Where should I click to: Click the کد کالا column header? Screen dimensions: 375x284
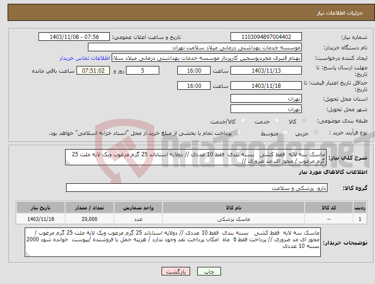(329, 208)
